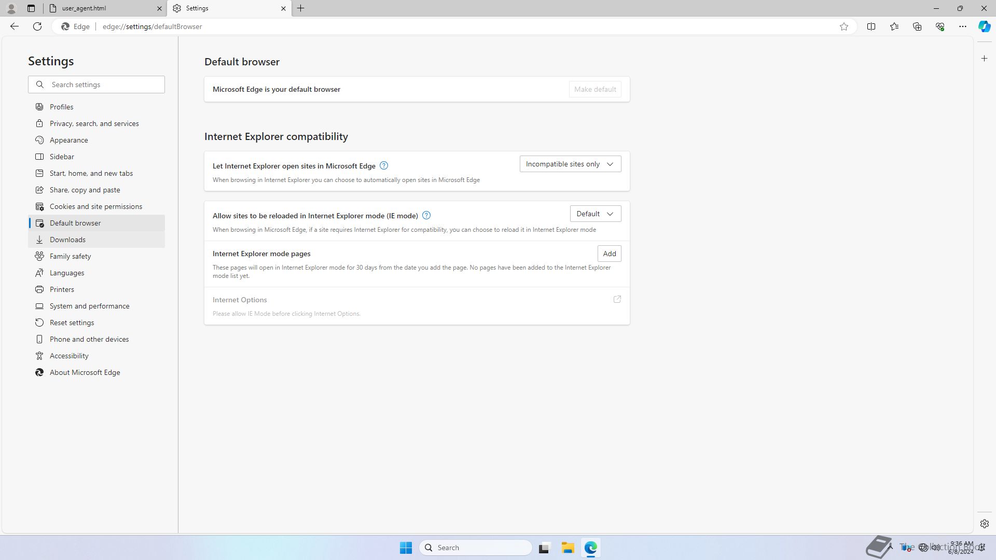
Task: Click the sidebar customize plus button
Action: 984,59
